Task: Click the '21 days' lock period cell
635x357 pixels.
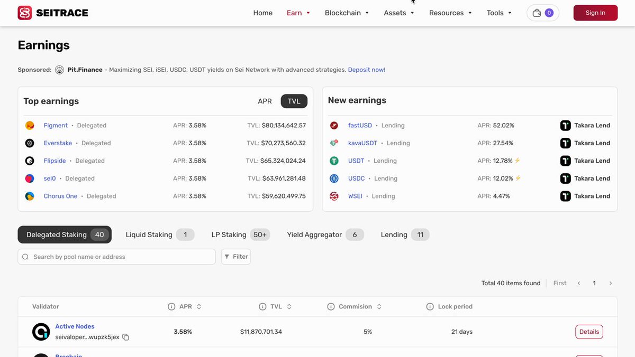Action: point(462,332)
